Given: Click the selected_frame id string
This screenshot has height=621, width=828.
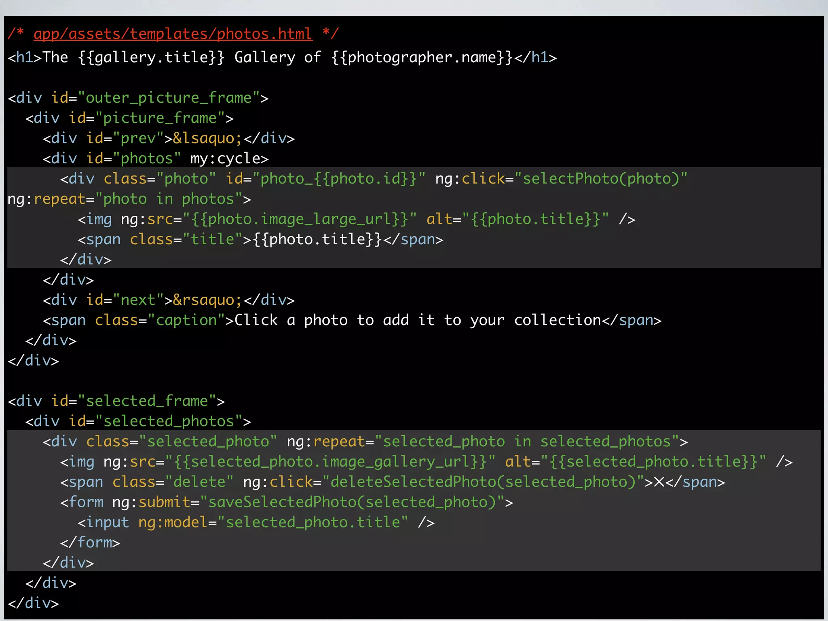Looking at the screenshot, I should [147, 401].
